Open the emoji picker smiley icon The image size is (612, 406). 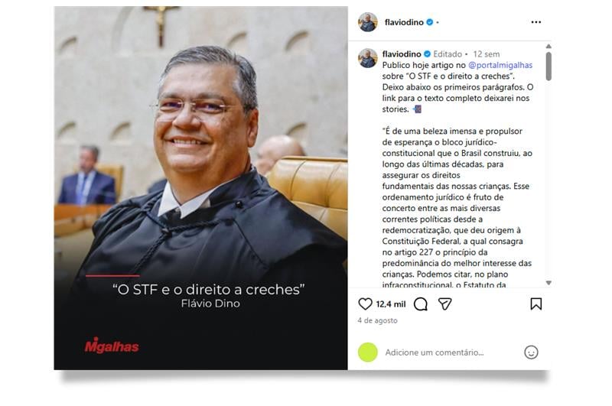coord(531,352)
